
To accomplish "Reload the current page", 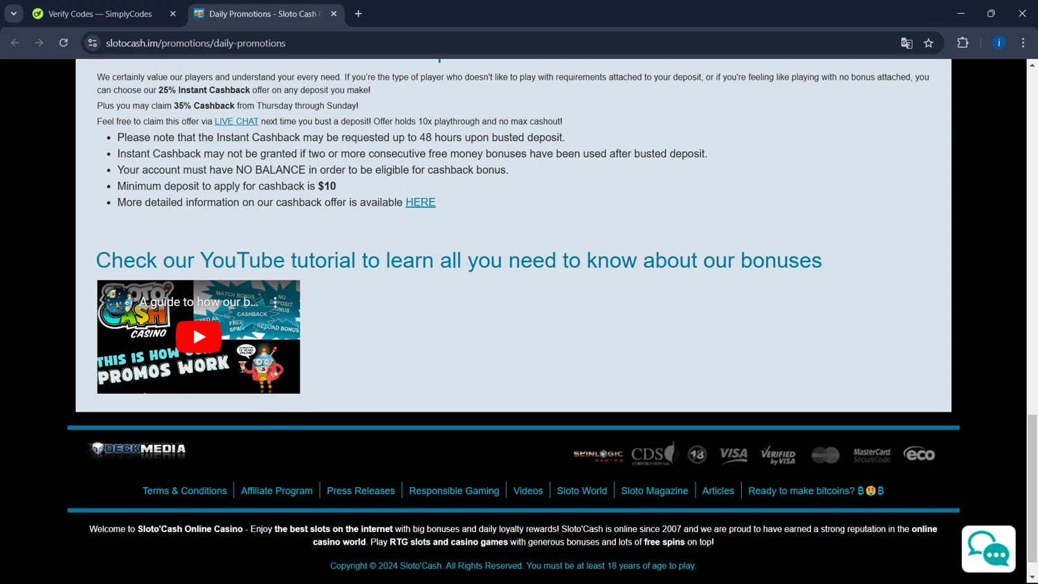I will (64, 43).
